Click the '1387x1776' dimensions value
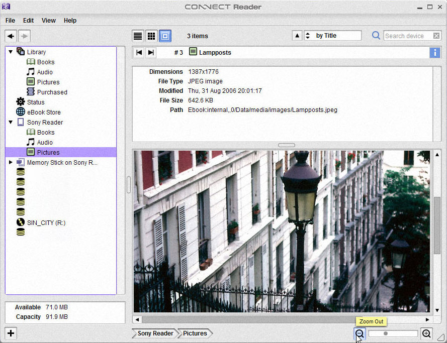The width and height of the screenshot is (447, 343). point(203,72)
